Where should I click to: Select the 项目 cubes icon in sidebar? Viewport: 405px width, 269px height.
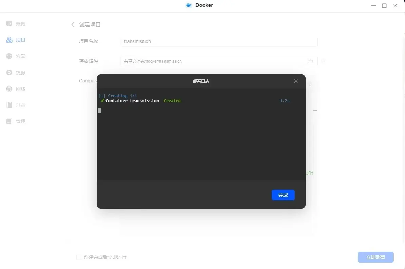[9, 40]
